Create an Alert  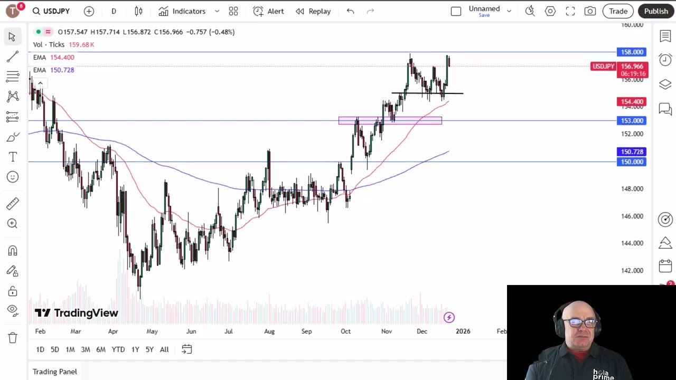[x=268, y=11]
